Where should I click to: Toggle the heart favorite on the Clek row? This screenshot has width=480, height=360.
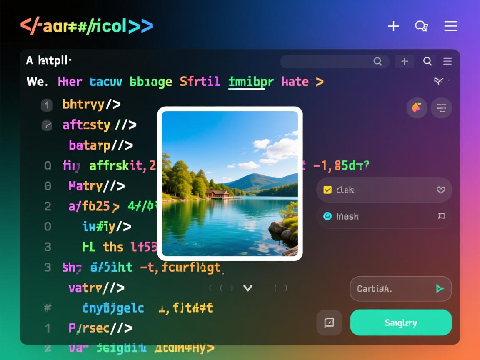tap(441, 190)
